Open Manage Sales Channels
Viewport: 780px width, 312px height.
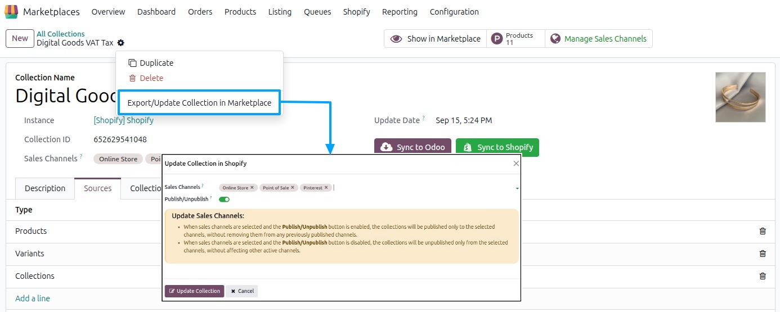pos(599,39)
